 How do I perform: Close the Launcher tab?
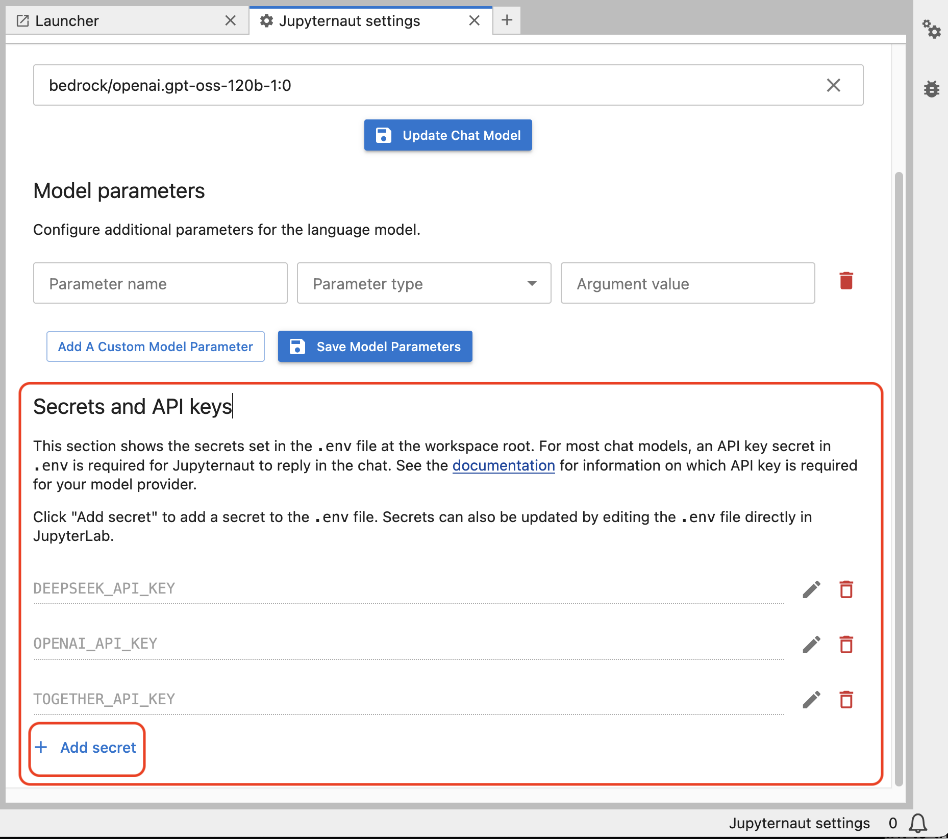[x=231, y=20]
